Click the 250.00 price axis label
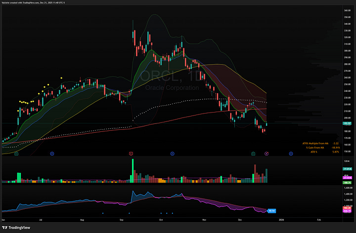The width and height of the screenshot is (356, 233). tap(348, 84)
